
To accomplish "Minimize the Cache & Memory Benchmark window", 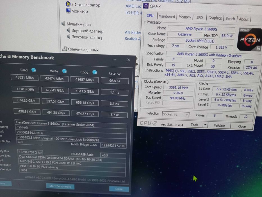I will coord(114,59).
